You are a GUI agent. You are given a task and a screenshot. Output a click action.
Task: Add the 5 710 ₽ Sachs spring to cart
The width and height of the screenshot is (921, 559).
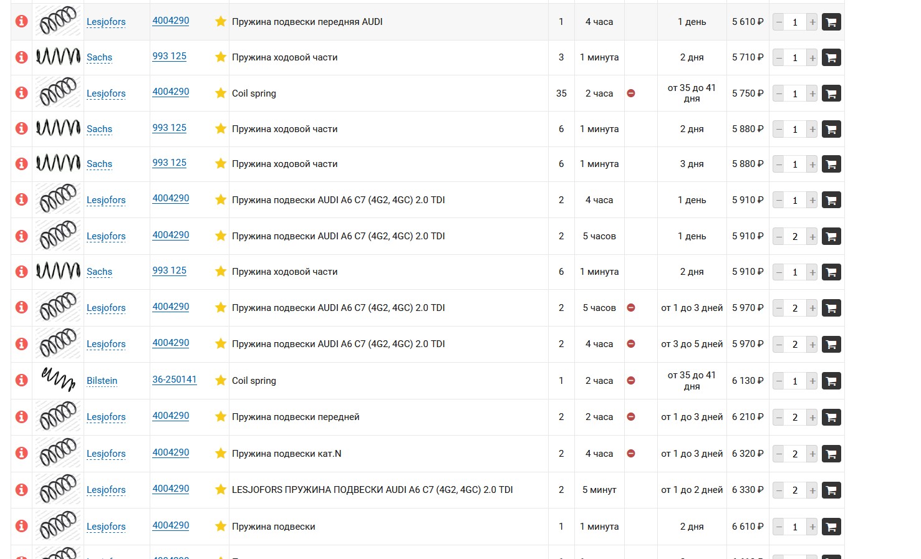[831, 57]
